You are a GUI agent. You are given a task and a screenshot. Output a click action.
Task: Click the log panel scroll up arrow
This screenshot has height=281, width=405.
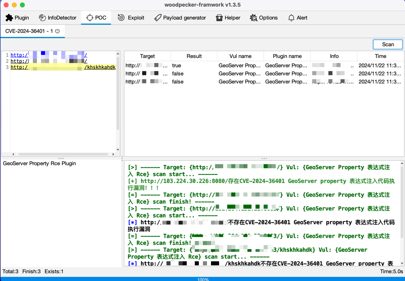402,164
